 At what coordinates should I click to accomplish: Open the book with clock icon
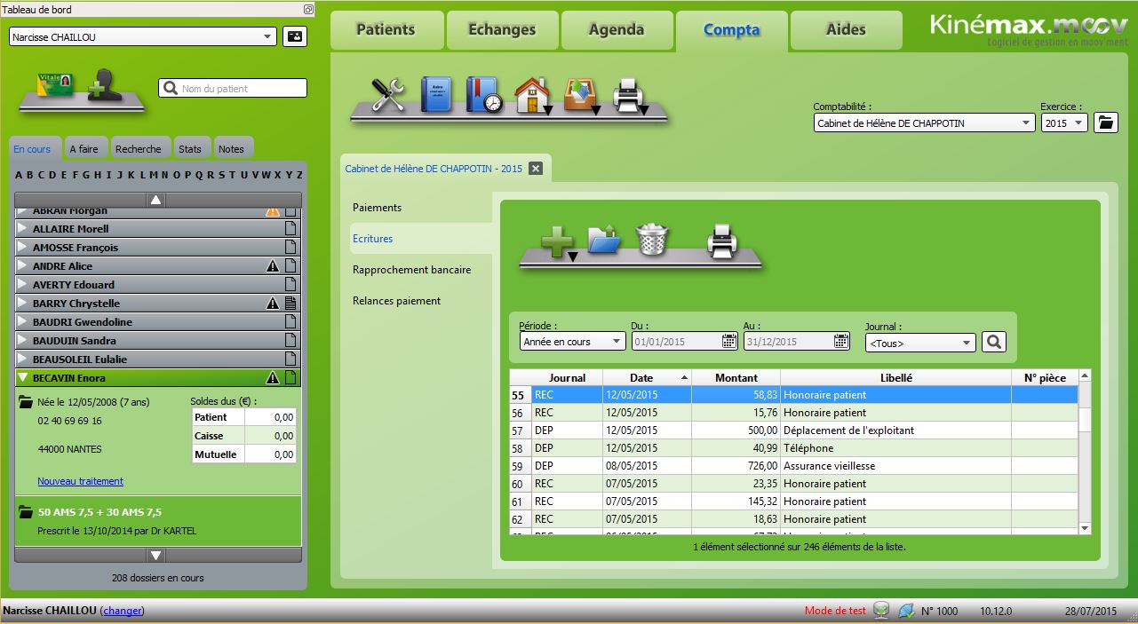484,95
